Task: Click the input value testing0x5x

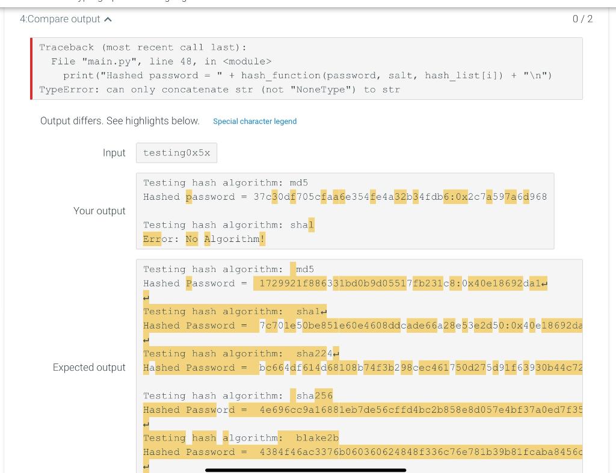Action: tap(176, 152)
